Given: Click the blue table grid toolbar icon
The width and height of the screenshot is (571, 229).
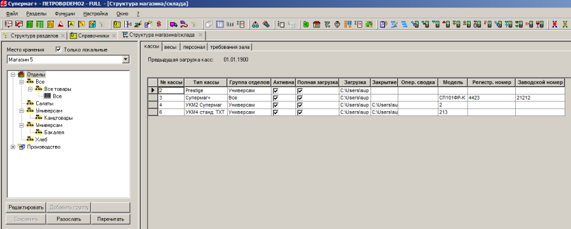Looking at the screenshot, I should 220,24.
